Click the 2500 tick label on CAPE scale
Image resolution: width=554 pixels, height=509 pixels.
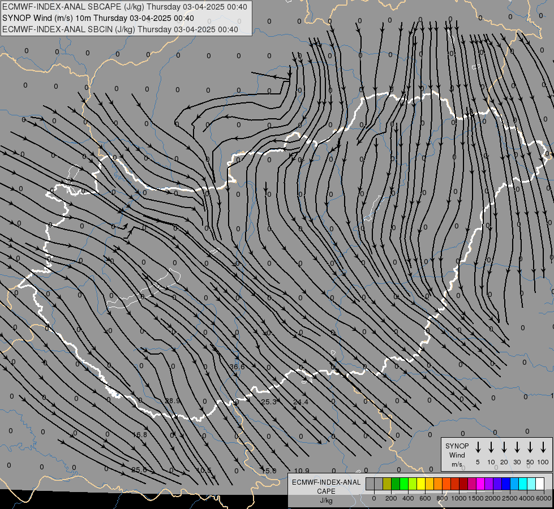pyautogui.click(x=509, y=498)
